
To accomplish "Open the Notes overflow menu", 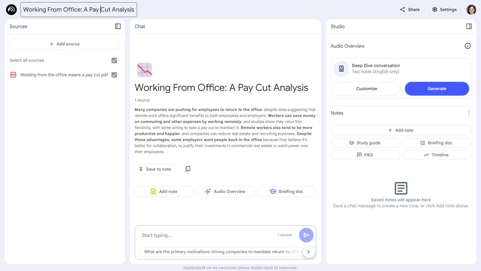I will 469,113.
